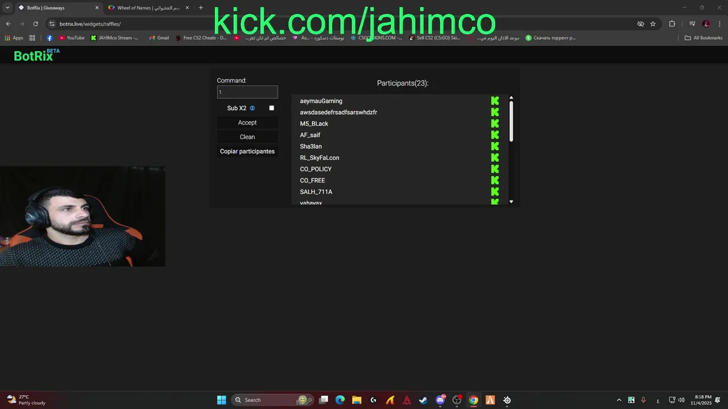The image size is (728, 409).
Task: Open the JAHIMco Stream bookmark
Action: coord(114,38)
